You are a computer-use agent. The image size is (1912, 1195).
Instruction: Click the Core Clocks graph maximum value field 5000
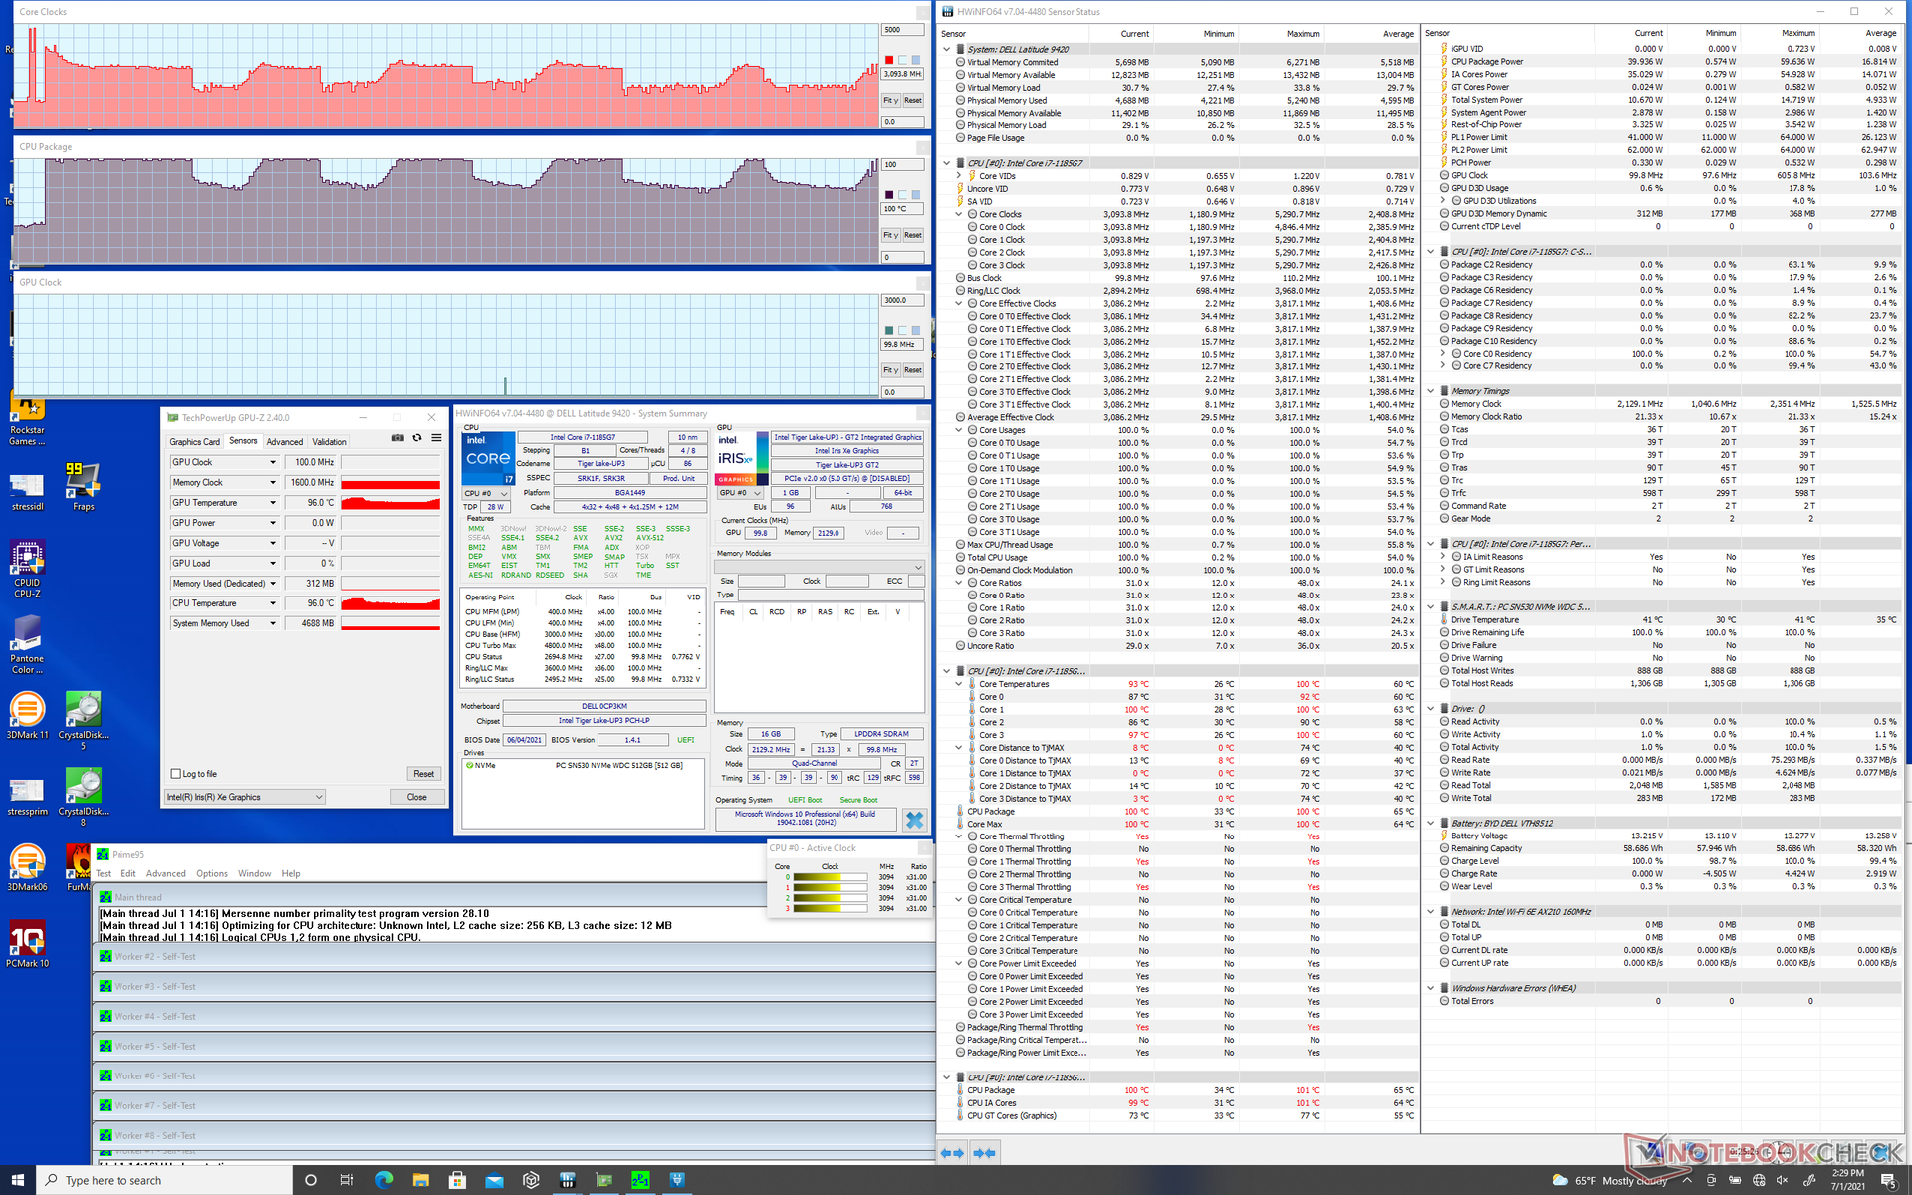point(902,30)
